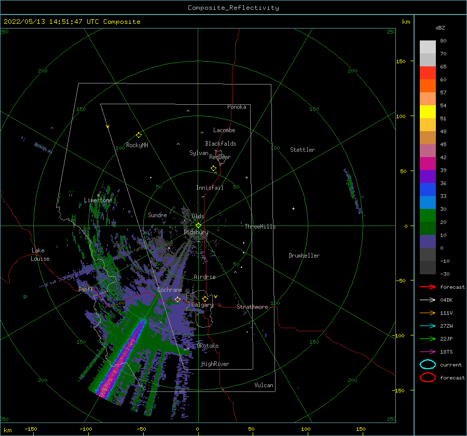Click the cyan current ellipse icon

[428, 364]
